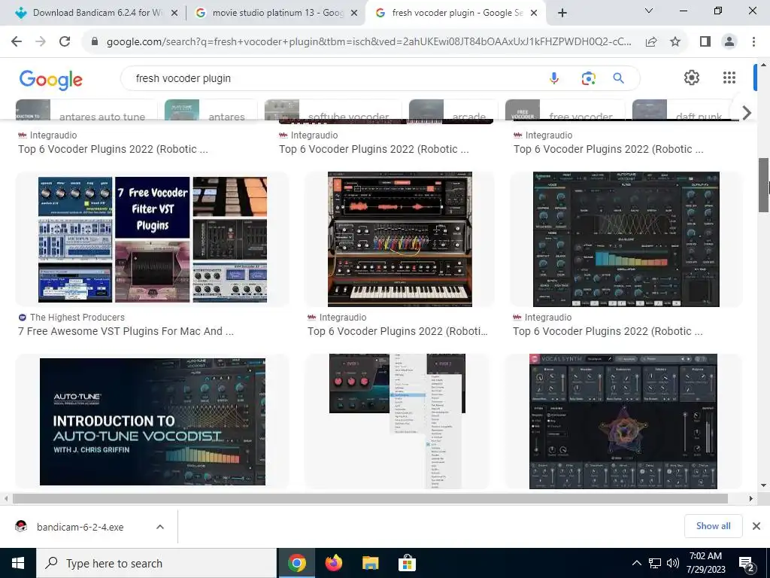Open the notifications action center
770x578 pixels.
coord(747,563)
